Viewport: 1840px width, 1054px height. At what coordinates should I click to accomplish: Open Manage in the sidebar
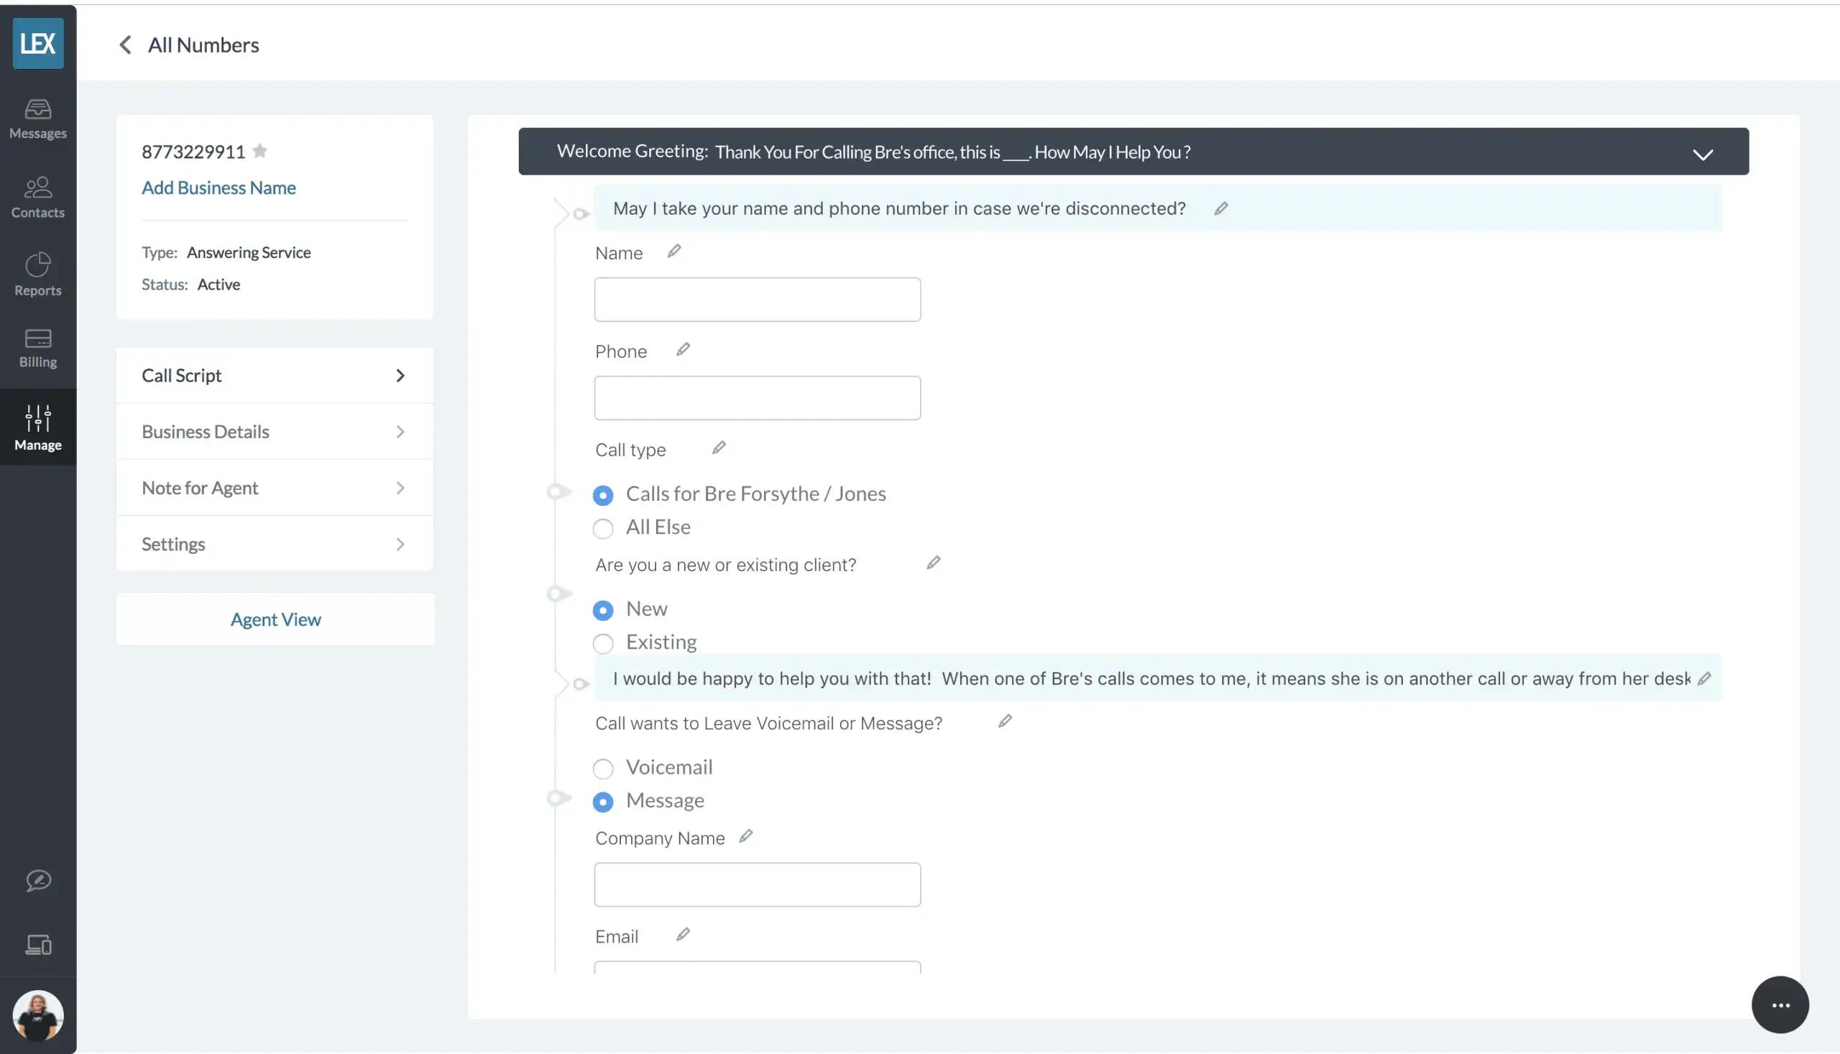pos(37,428)
